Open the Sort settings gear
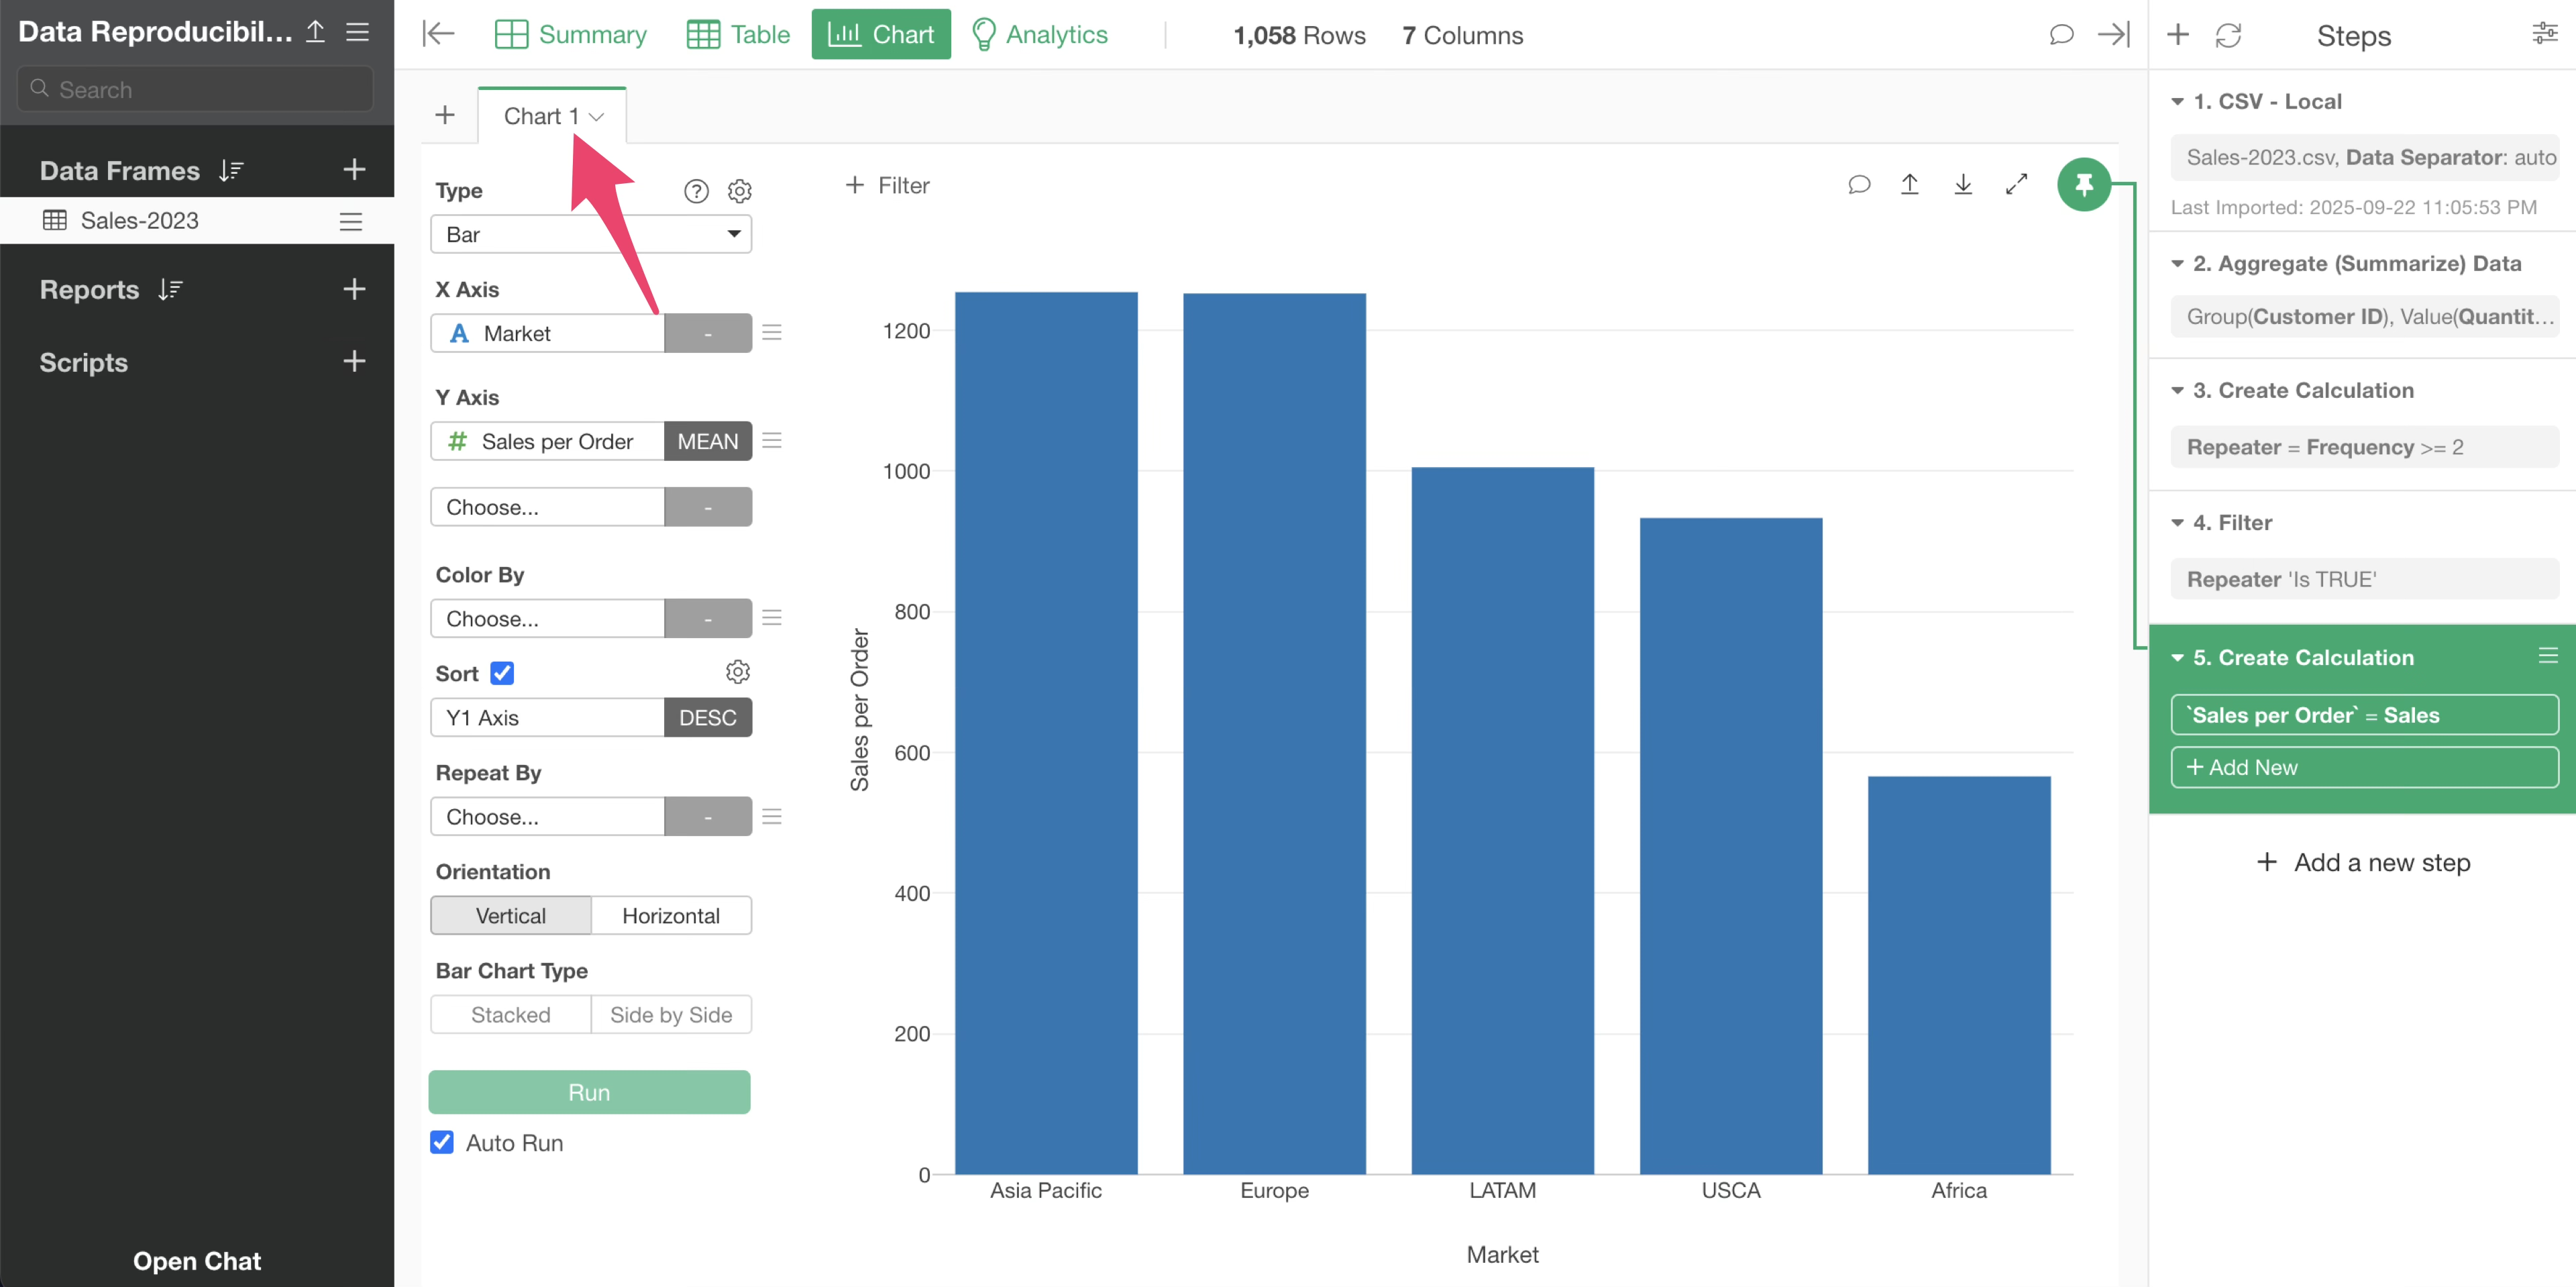 [738, 672]
